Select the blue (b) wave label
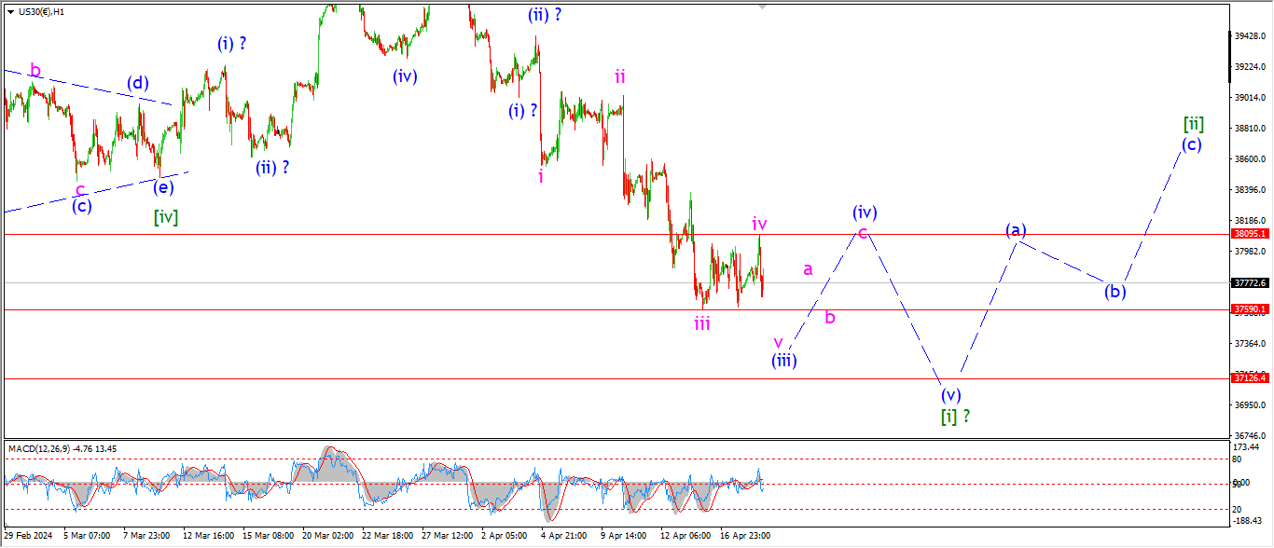The width and height of the screenshot is (1274, 548). pos(1115,291)
